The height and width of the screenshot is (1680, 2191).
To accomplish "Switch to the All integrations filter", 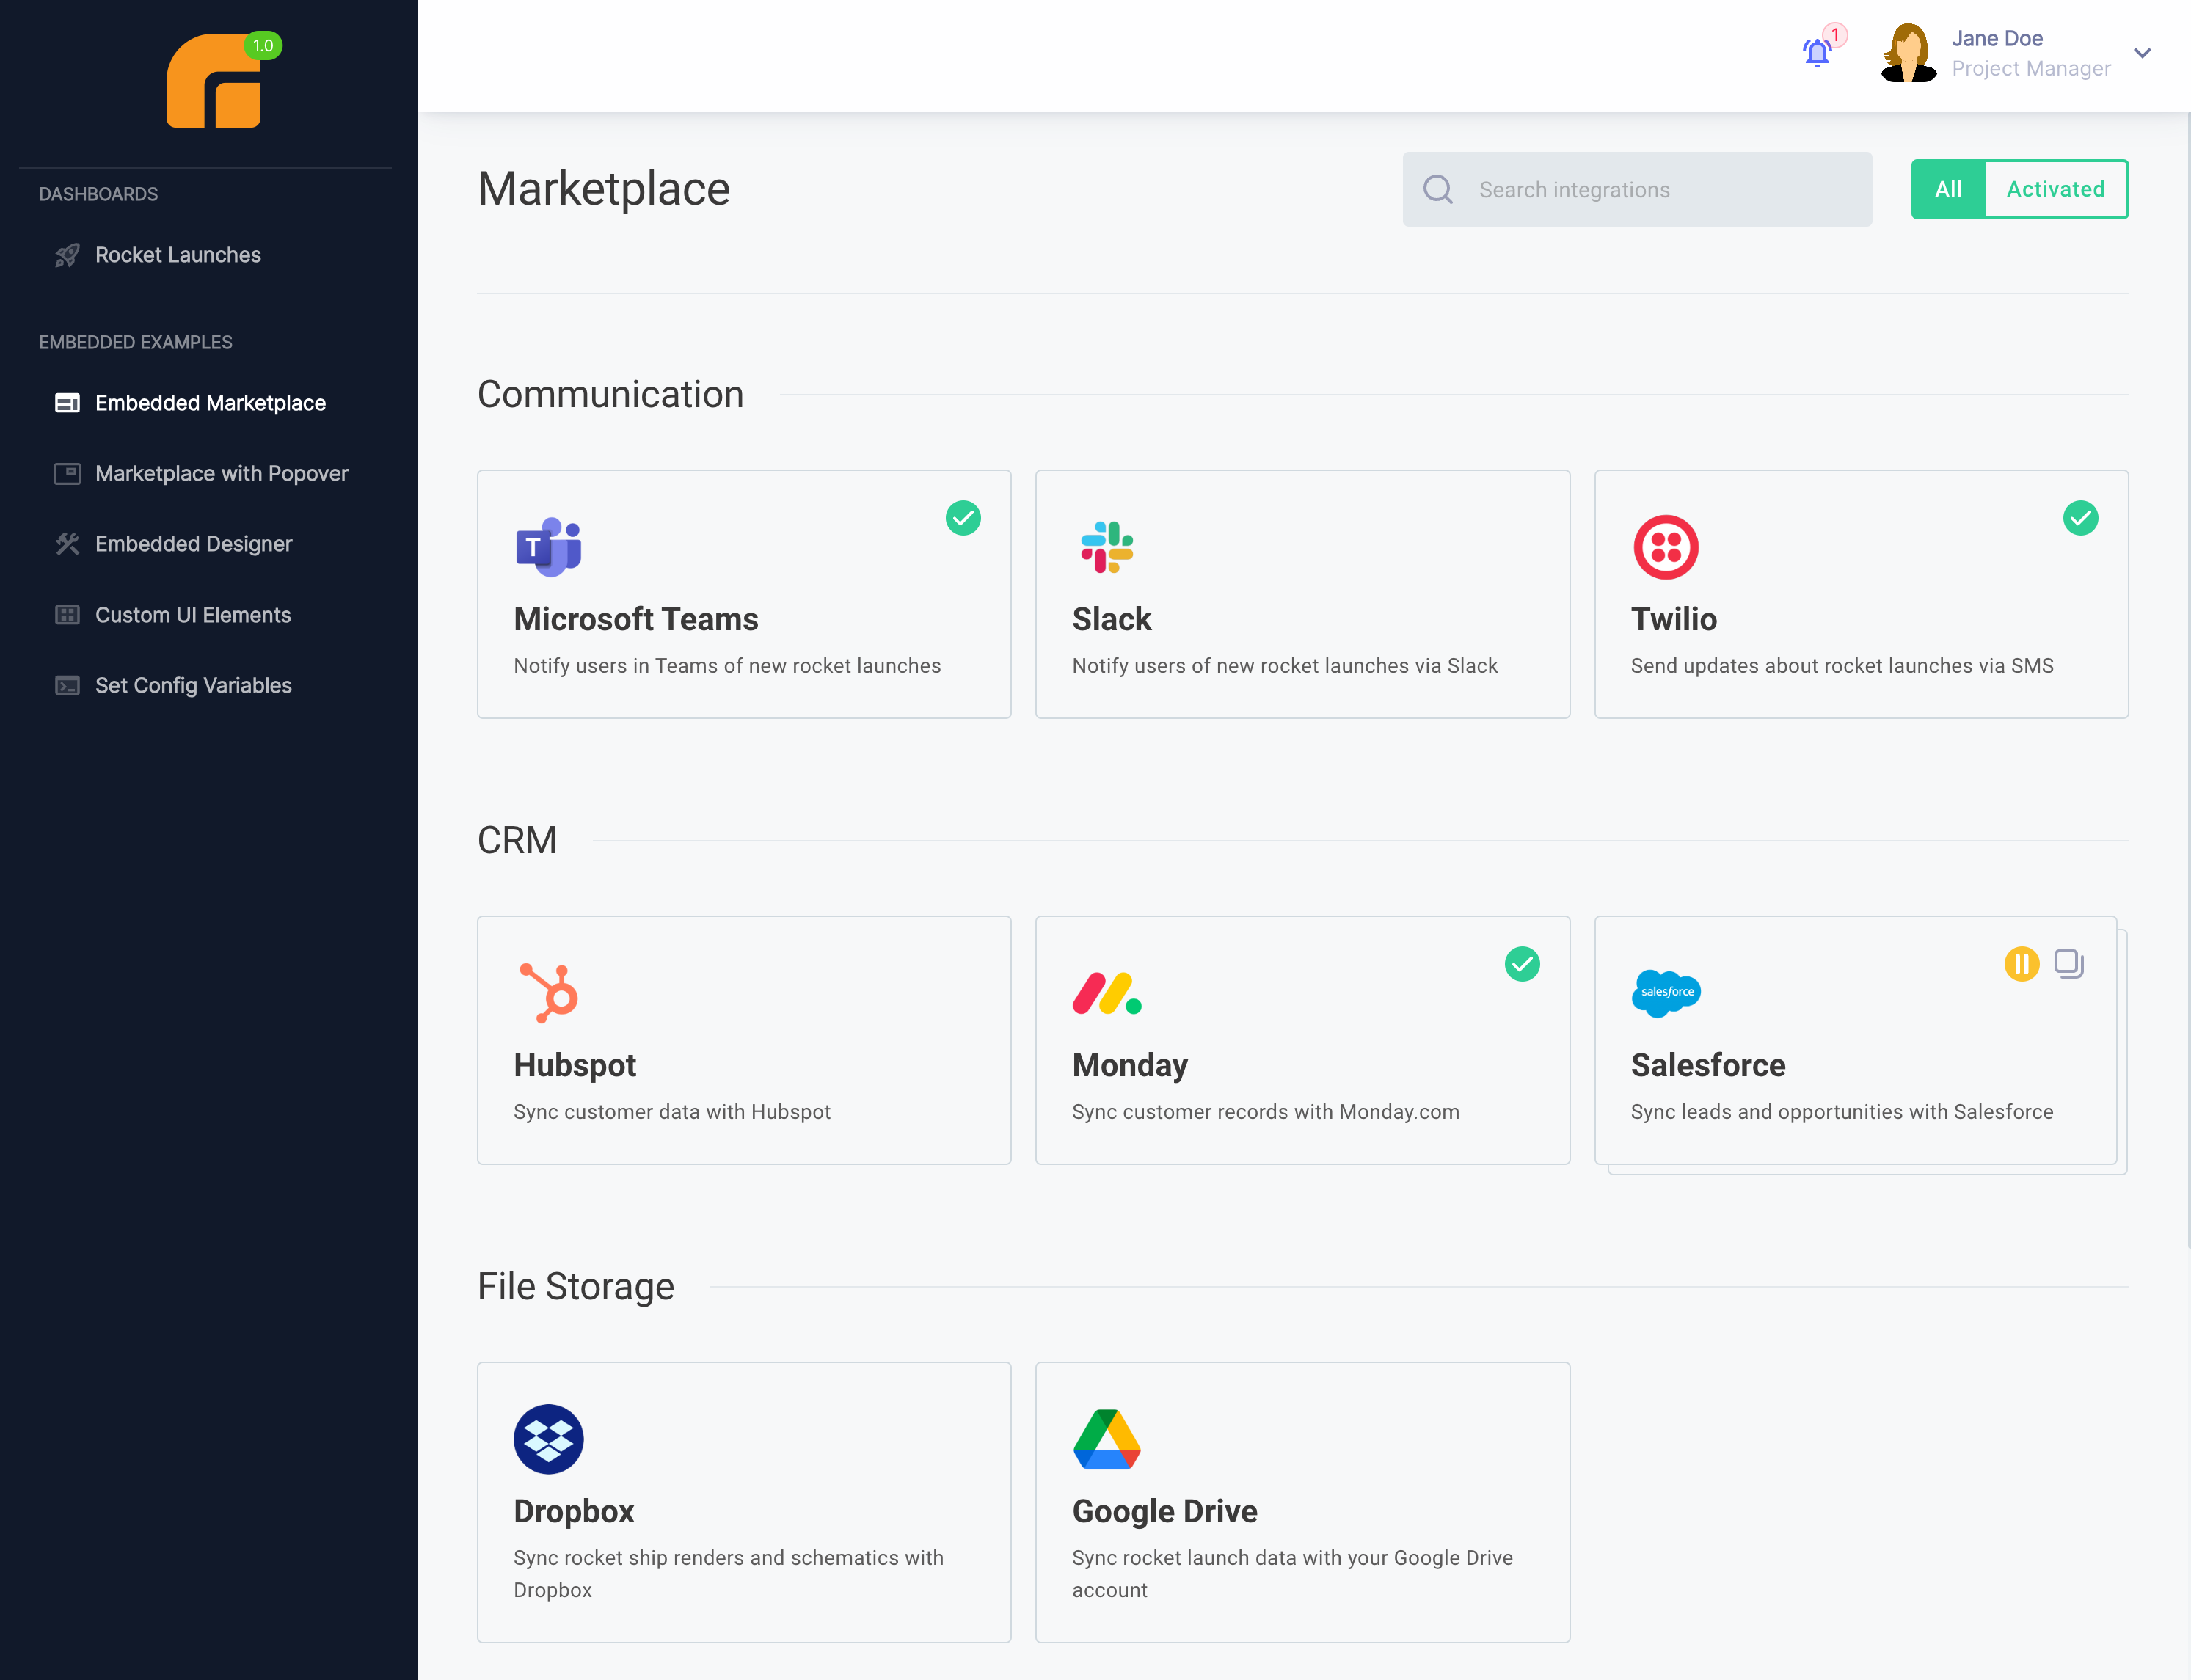I will [1948, 188].
